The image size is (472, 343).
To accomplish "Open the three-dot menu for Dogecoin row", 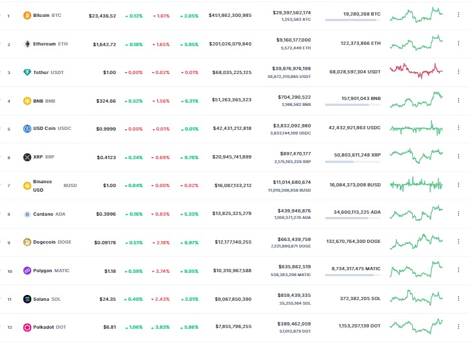I will pos(458,241).
